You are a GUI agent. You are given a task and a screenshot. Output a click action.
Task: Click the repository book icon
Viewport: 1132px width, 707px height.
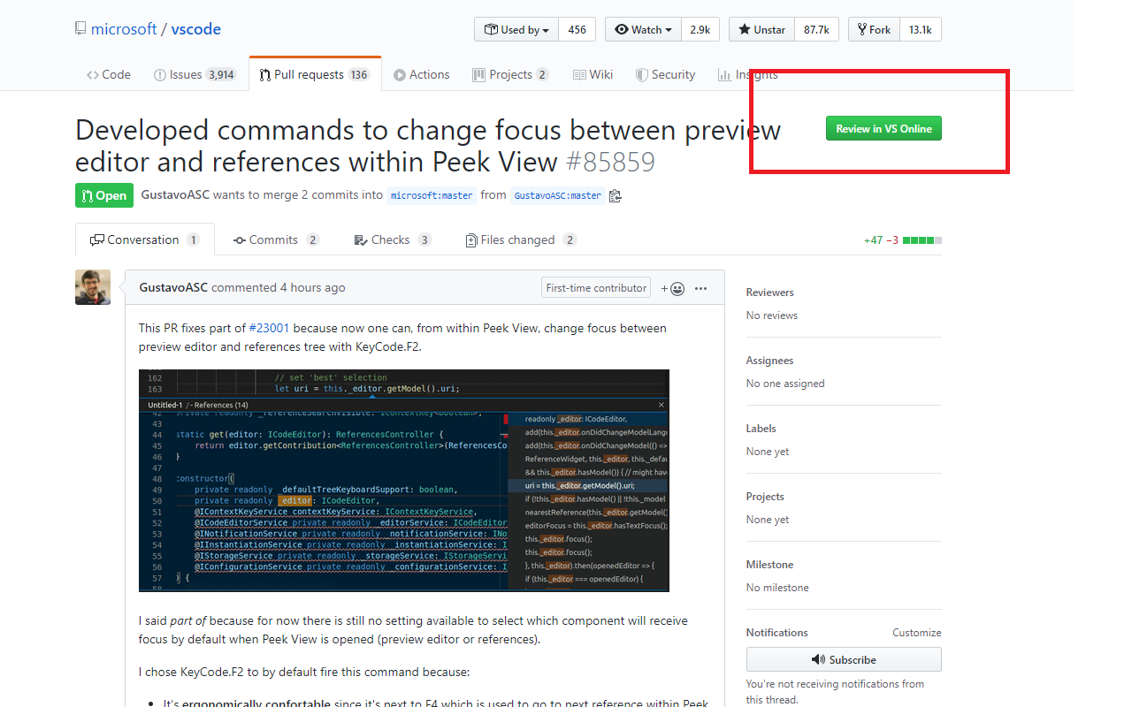80,29
